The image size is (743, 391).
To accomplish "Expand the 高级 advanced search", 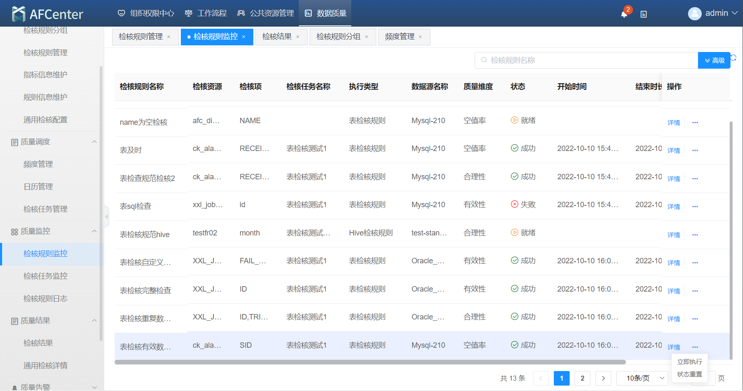I will pos(714,60).
